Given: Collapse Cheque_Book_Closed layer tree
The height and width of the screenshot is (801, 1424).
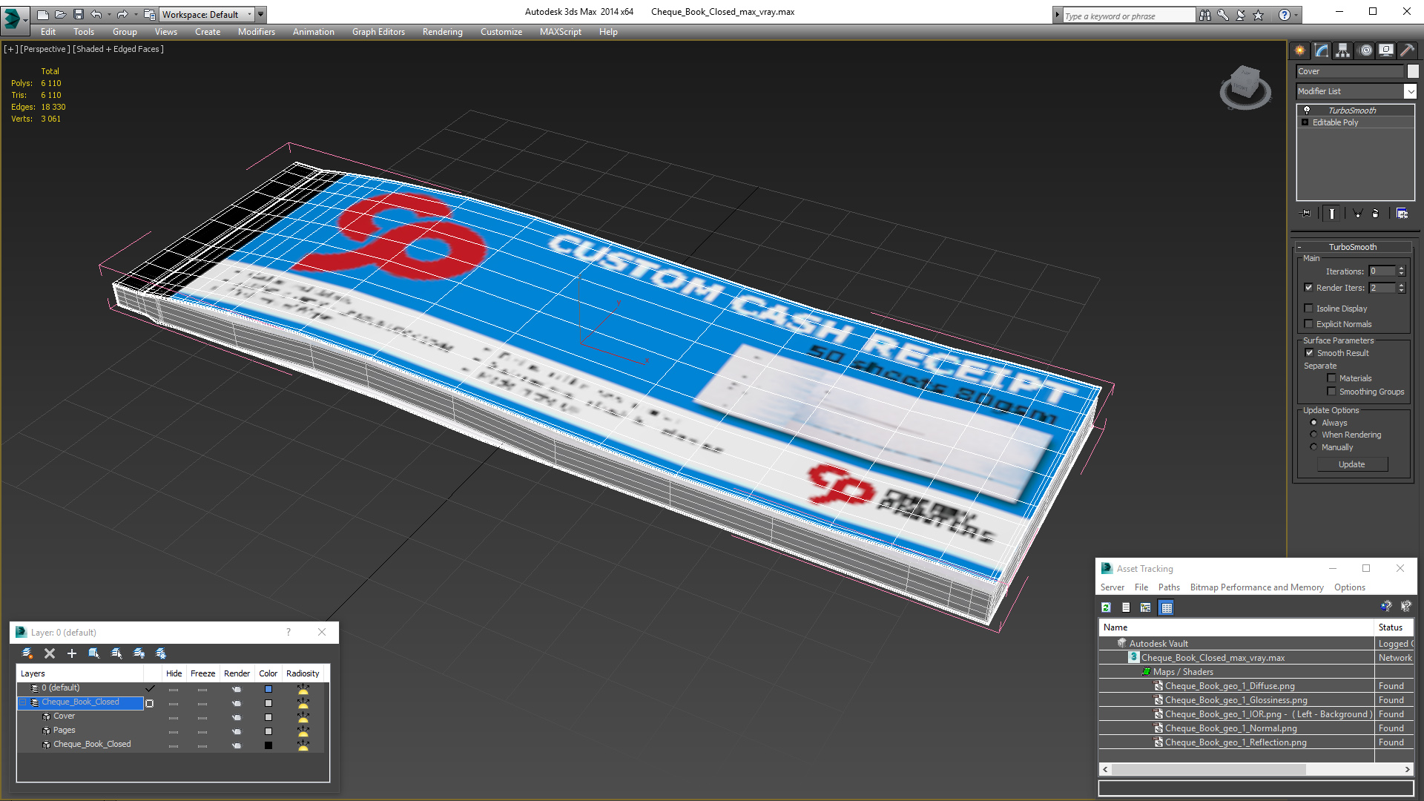Looking at the screenshot, I should pos(23,702).
